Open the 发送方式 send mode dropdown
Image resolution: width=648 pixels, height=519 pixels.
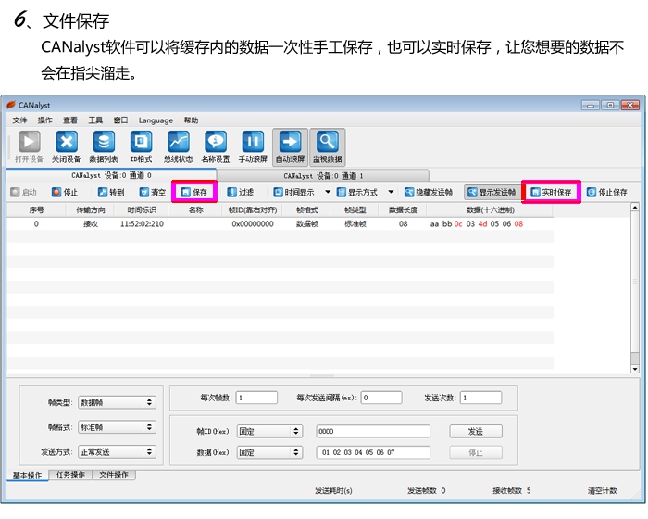[x=117, y=452]
